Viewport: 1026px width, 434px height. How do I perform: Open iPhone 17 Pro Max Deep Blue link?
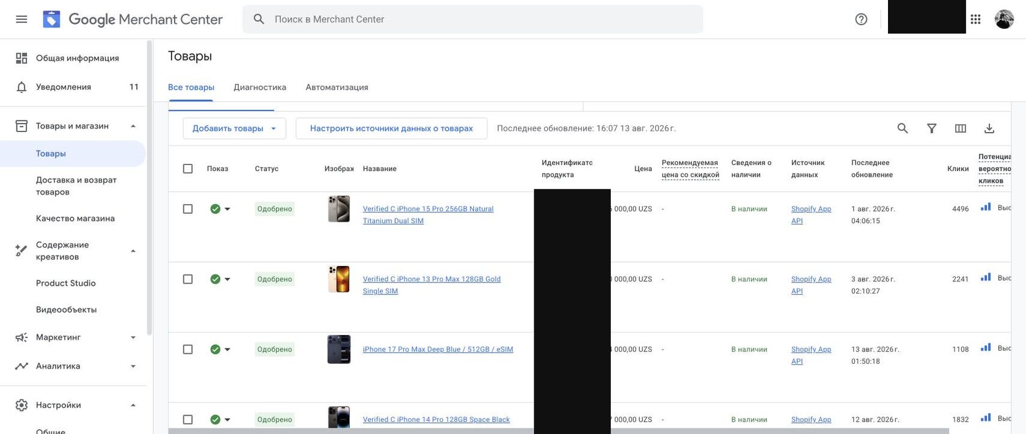(x=438, y=350)
